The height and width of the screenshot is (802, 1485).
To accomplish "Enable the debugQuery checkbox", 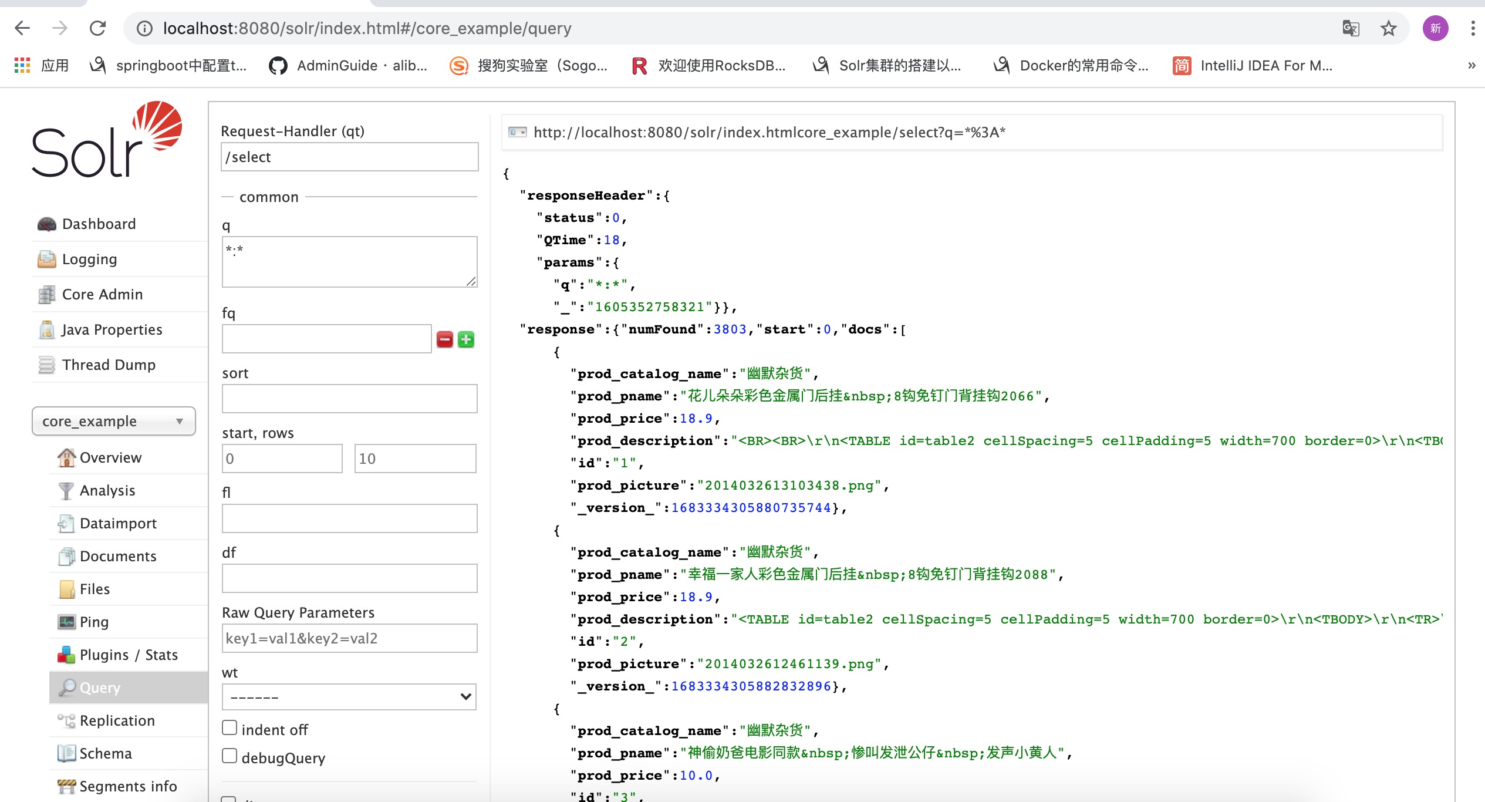I will [x=229, y=757].
